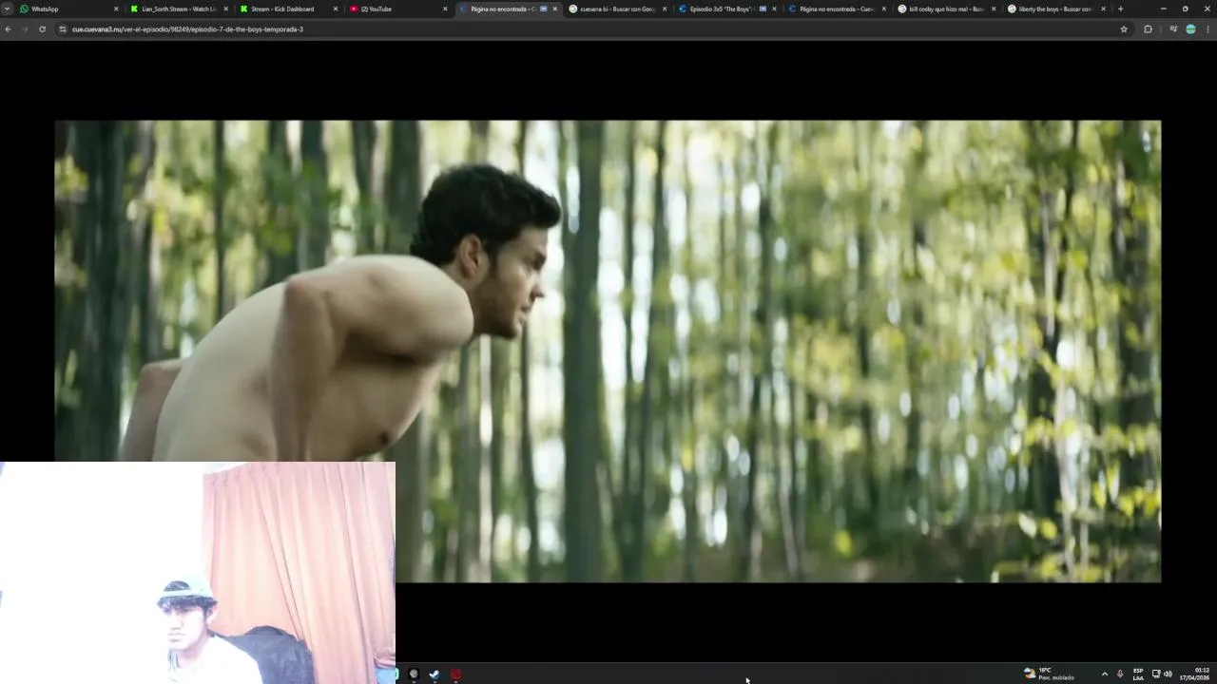Close the YouTube tab
This screenshot has height=684, width=1217.
point(444,9)
